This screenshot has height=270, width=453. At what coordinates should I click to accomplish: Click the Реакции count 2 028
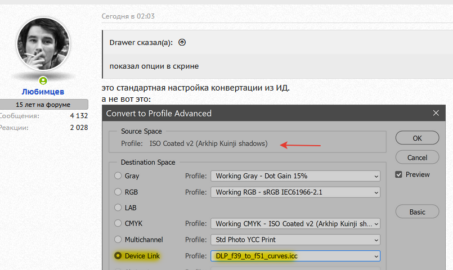[79, 128]
